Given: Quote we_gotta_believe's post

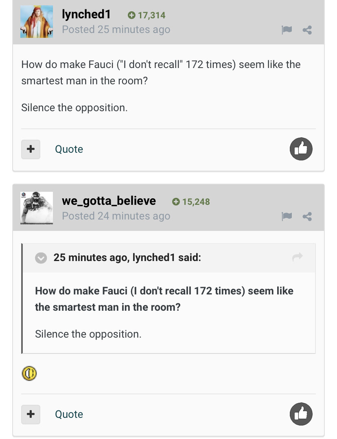Looking at the screenshot, I should (69, 414).
